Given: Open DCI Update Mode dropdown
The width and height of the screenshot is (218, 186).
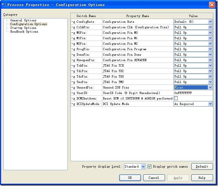Looking at the screenshot, I should [210, 104].
